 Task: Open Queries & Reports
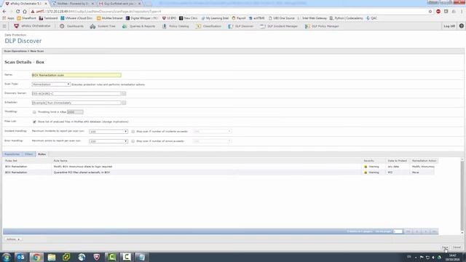139,26
